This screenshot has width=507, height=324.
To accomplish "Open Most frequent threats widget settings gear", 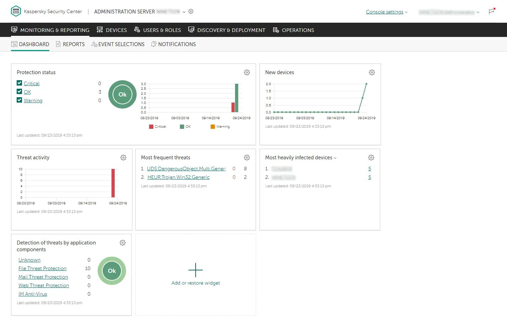I will pos(247,158).
